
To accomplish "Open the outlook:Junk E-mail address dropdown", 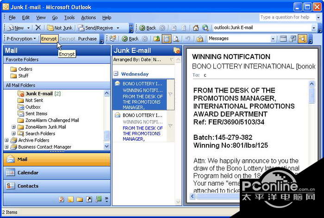I will click(314, 28).
